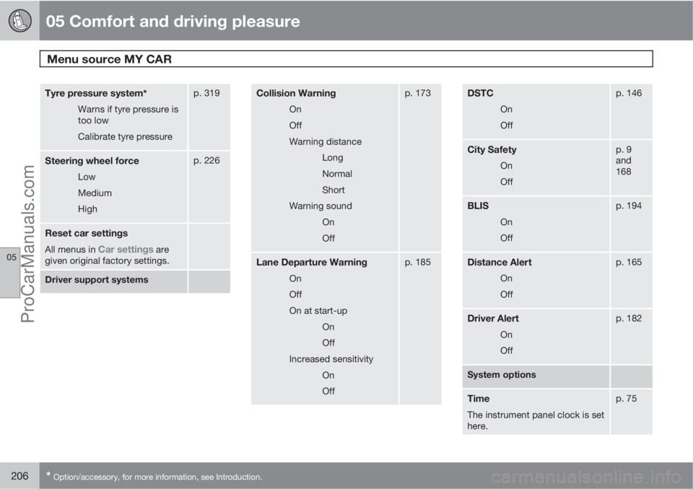This screenshot has width=693, height=489.
Task: Pick 'Medium' steering wheel force
Action: click(95, 193)
